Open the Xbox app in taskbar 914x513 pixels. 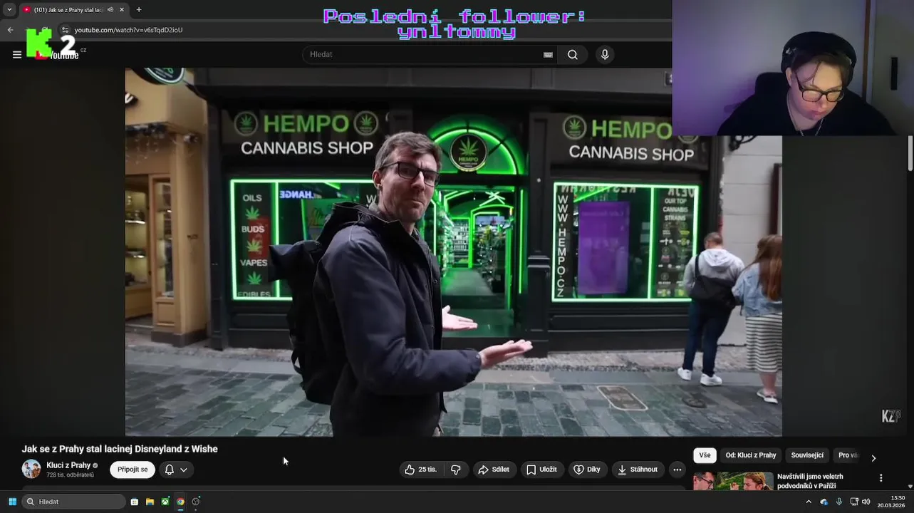coord(165,502)
